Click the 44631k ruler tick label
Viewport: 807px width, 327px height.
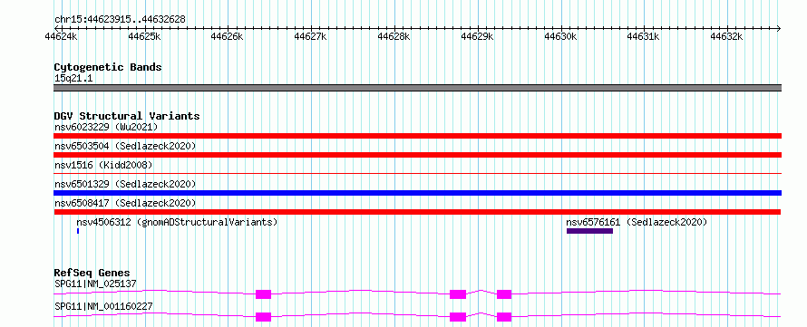click(x=644, y=36)
